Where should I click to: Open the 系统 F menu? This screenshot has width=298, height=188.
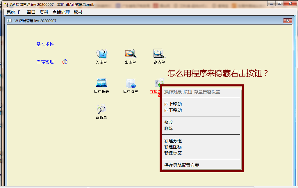tap(13, 12)
